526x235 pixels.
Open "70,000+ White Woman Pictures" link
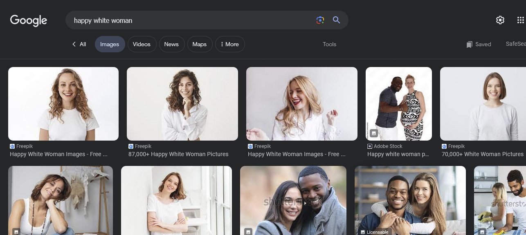tap(483, 154)
